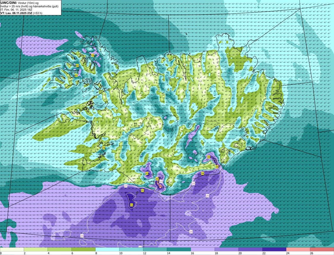Click the 8–10 m/s pale cyan legend swatch
Image resolution: width=334 pixels, height=255 pixels.
pos(108,250)
